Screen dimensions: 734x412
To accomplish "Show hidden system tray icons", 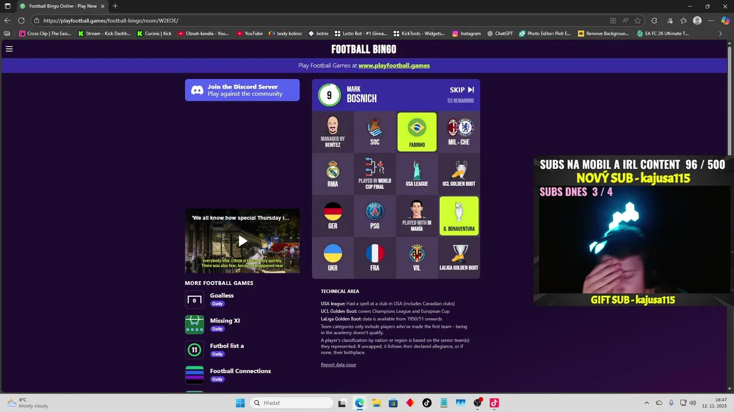I will tap(647, 403).
